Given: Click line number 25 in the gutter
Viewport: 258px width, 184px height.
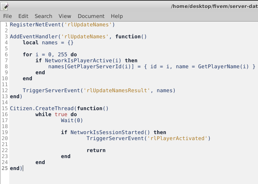Looking at the screenshot, I should click(x=5, y=168).
